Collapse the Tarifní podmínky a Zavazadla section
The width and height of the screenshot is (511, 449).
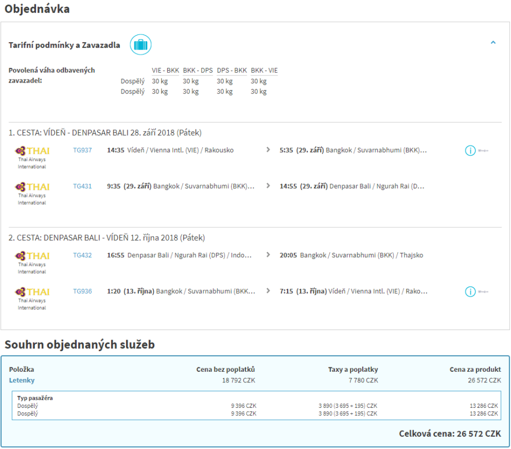(x=493, y=42)
